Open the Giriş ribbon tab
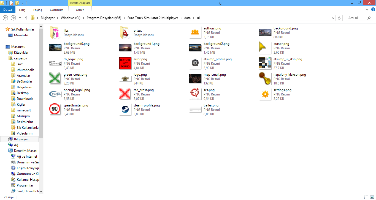376x200 pixels. (x=22, y=10)
